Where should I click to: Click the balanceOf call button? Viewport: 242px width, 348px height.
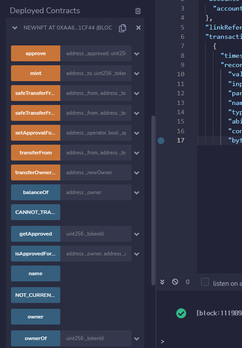click(36, 192)
